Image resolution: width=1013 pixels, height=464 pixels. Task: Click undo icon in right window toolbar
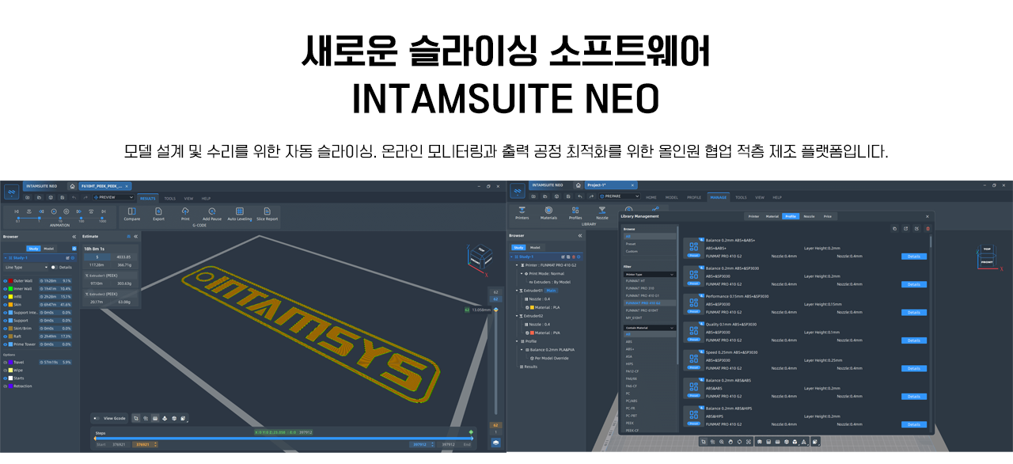tap(580, 196)
